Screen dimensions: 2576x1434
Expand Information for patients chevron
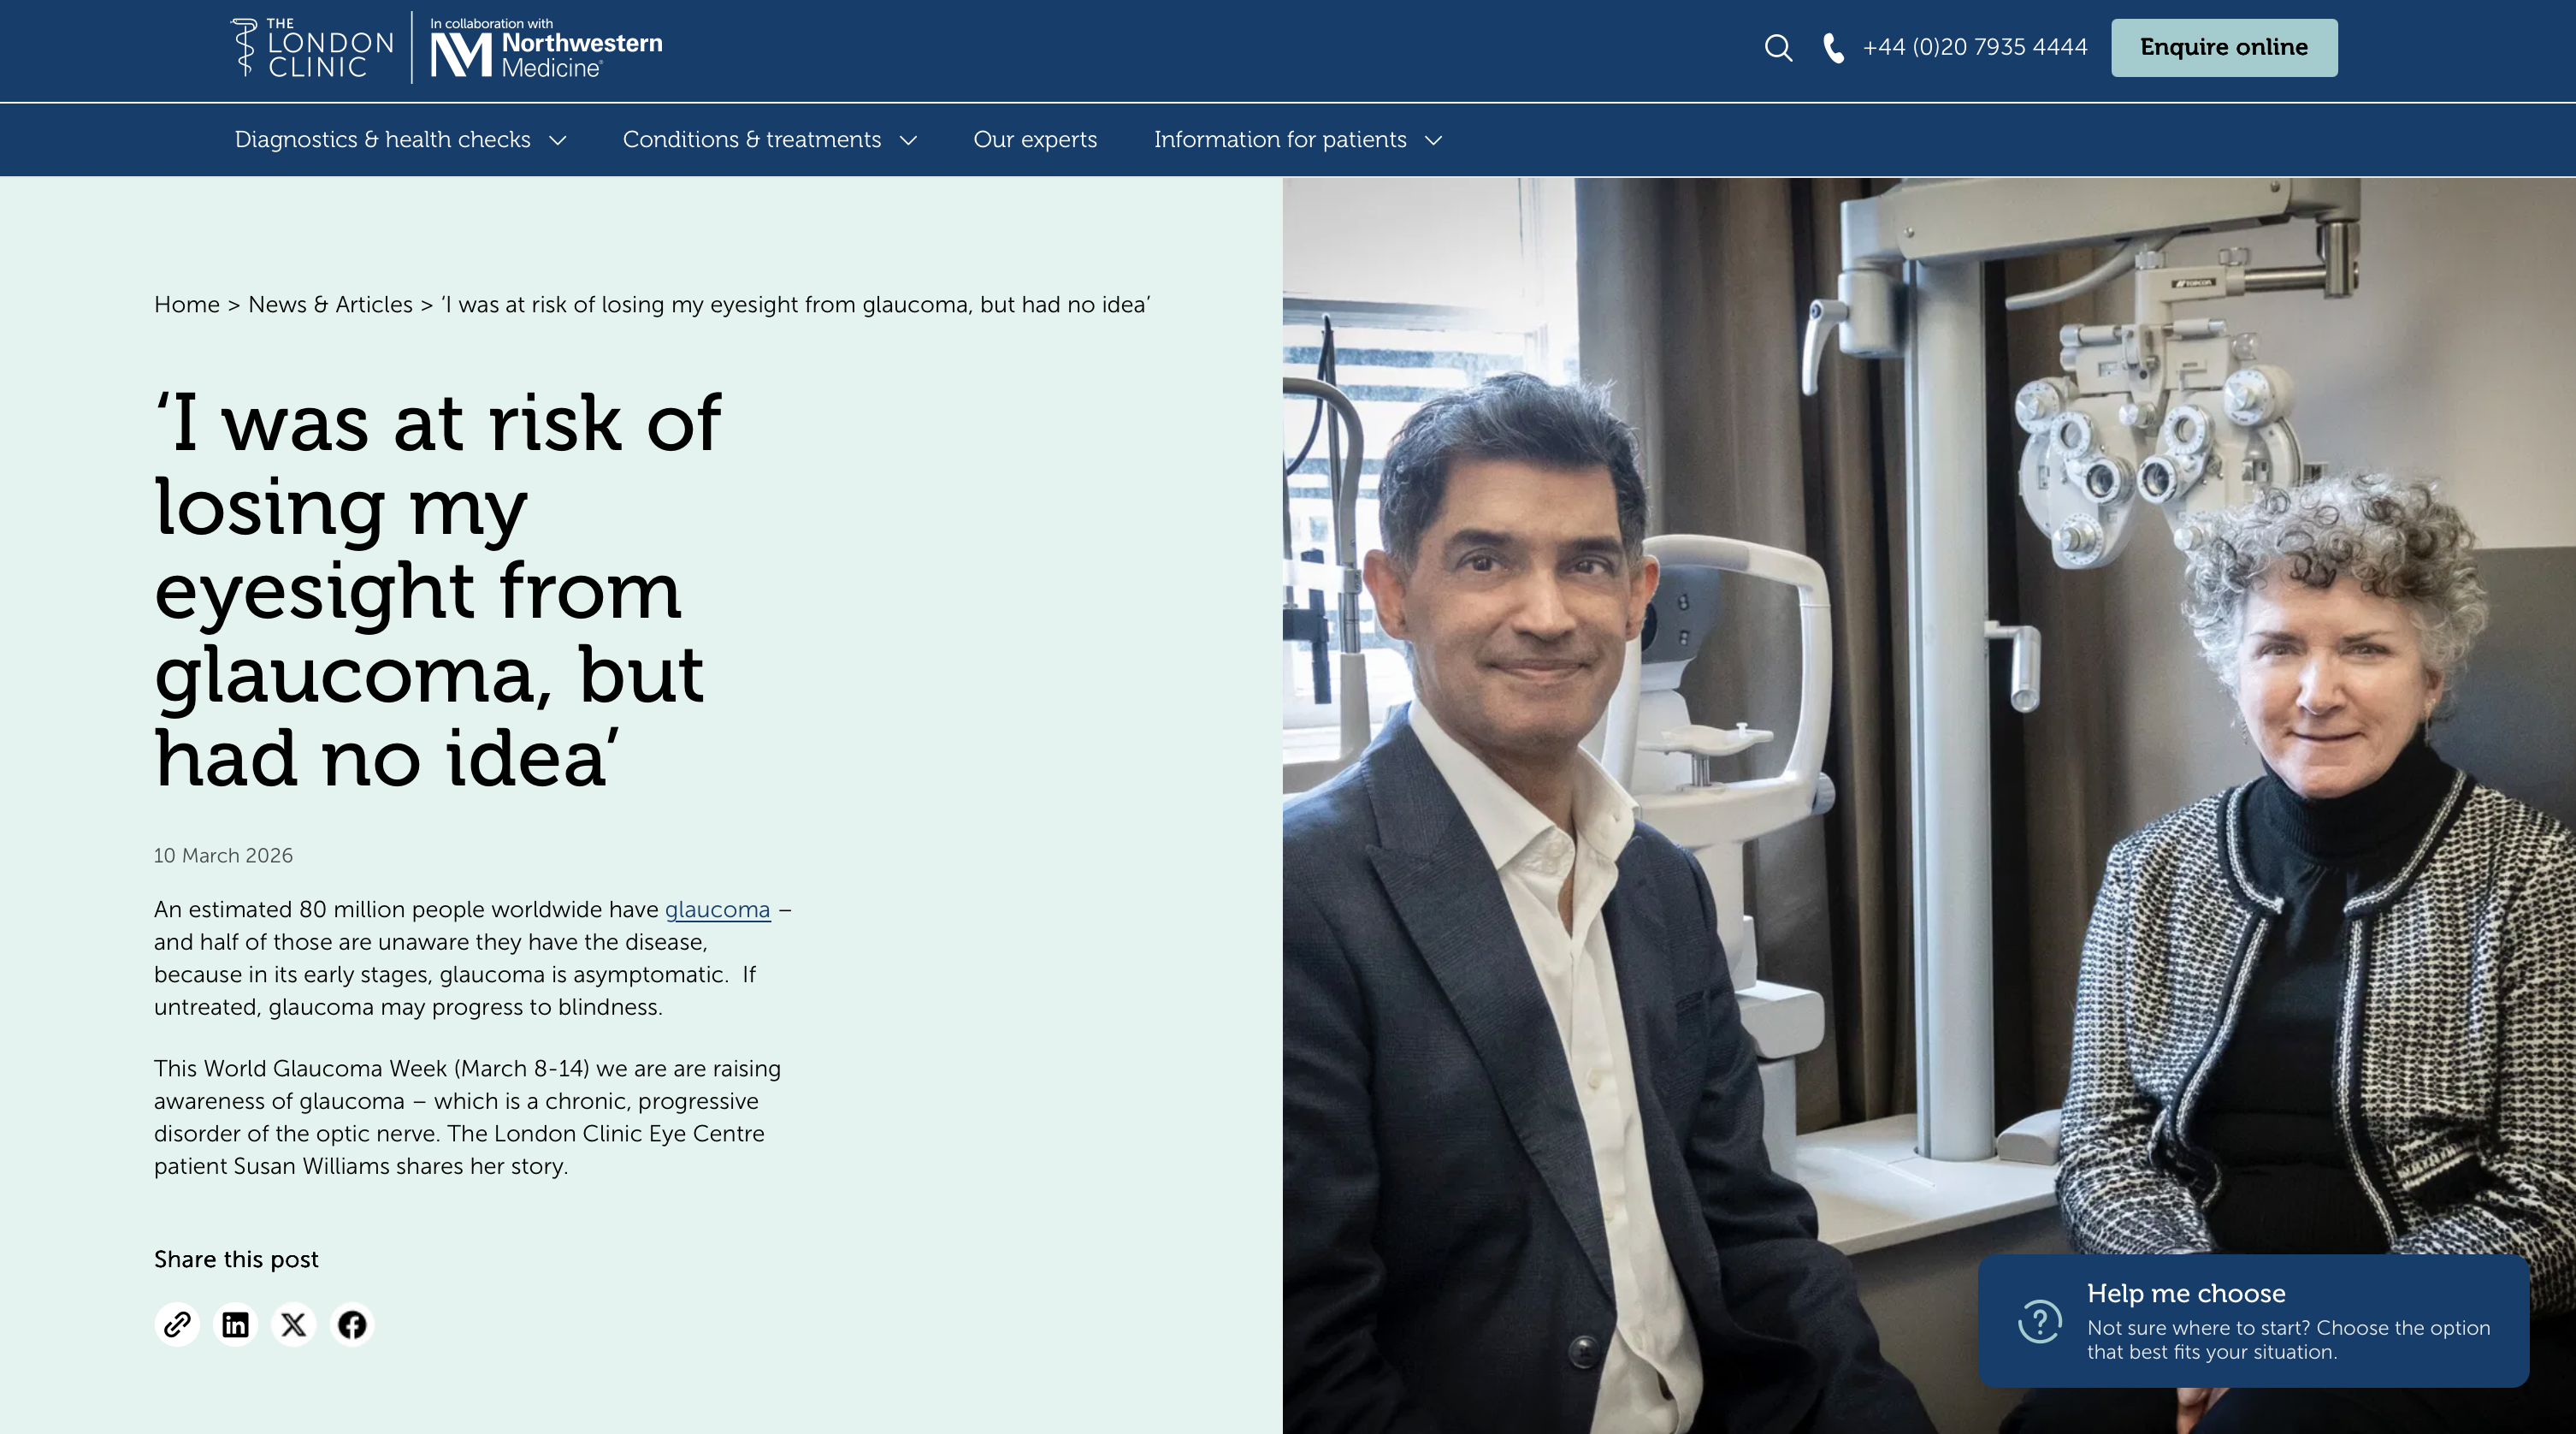coord(1433,140)
